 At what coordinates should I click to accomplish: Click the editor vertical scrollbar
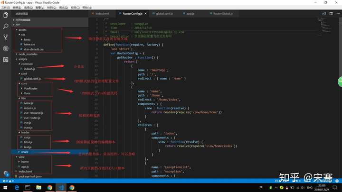click(340, 98)
